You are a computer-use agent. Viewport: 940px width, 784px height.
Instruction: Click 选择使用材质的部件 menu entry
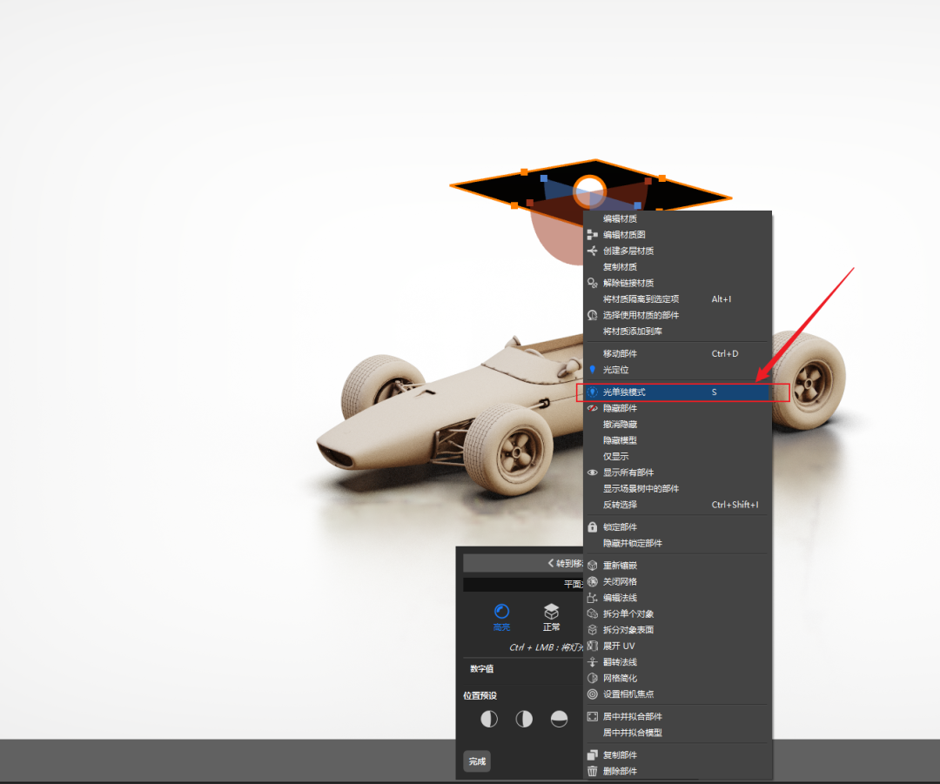(677, 315)
